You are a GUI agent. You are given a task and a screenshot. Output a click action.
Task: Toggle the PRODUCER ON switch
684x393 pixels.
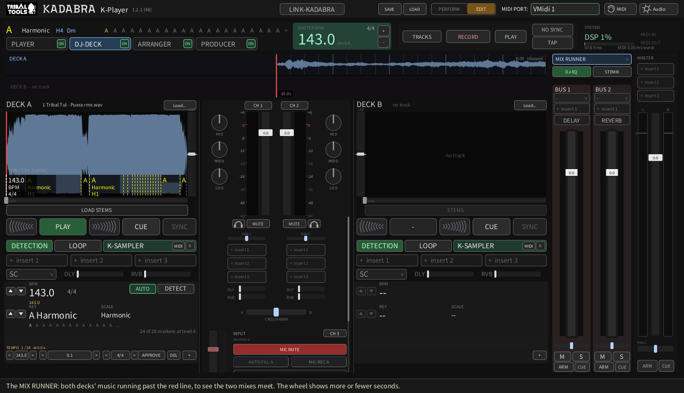point(251,44)
